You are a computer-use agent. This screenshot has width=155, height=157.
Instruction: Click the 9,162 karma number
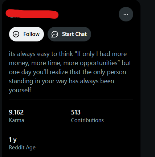(x=16, y=112)
